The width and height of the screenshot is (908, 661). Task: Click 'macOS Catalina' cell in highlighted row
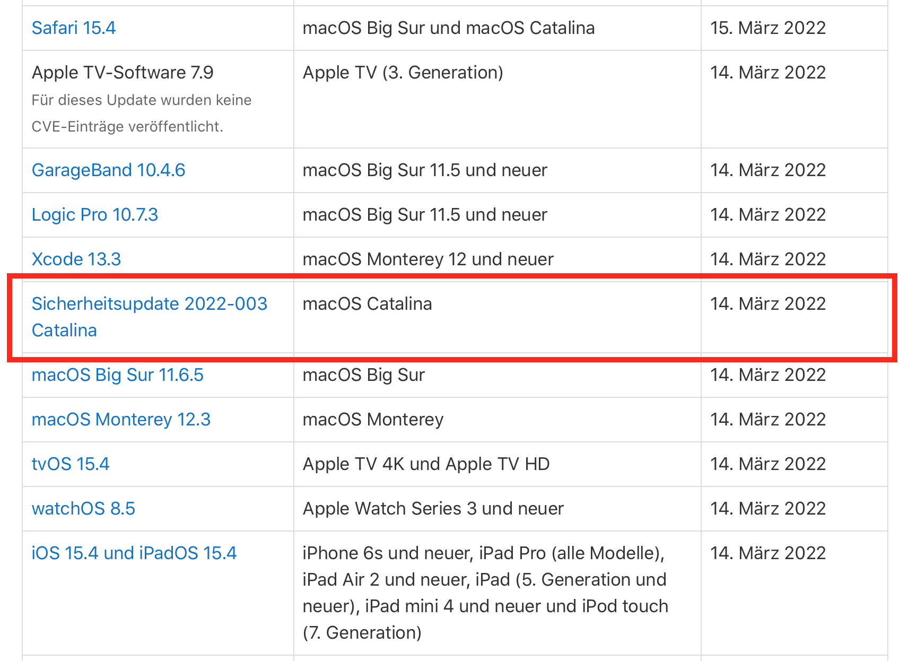(x=367, y=304)
